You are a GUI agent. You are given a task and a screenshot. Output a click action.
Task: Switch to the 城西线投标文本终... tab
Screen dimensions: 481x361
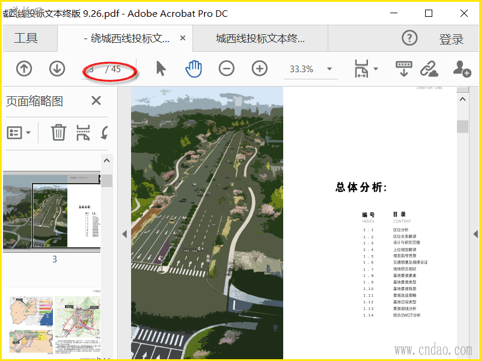point(260,39)
